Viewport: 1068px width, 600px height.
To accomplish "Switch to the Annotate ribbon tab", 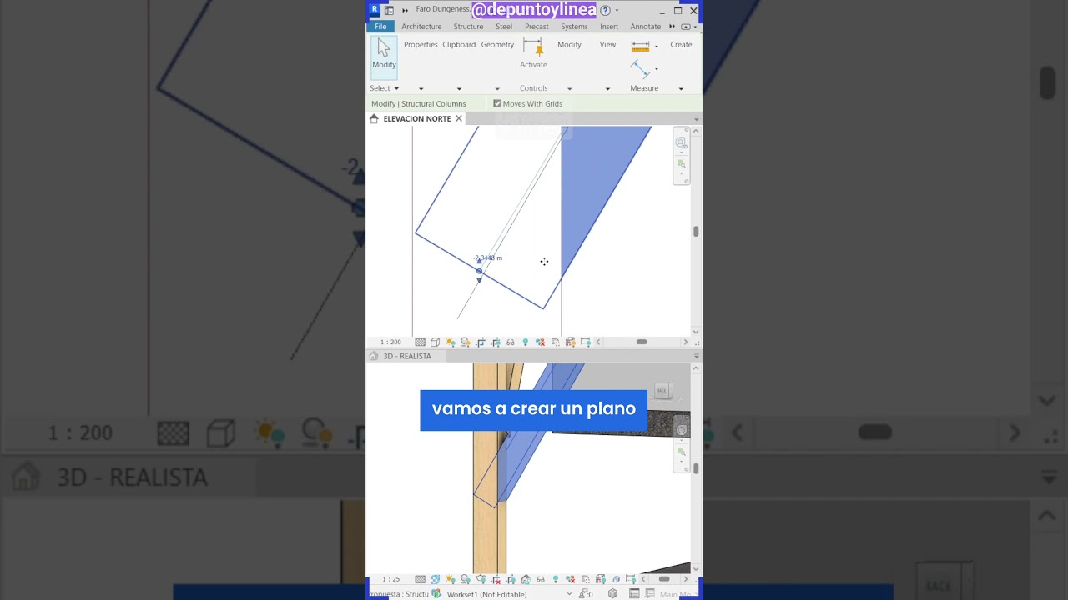I will (x=646, y=27).
